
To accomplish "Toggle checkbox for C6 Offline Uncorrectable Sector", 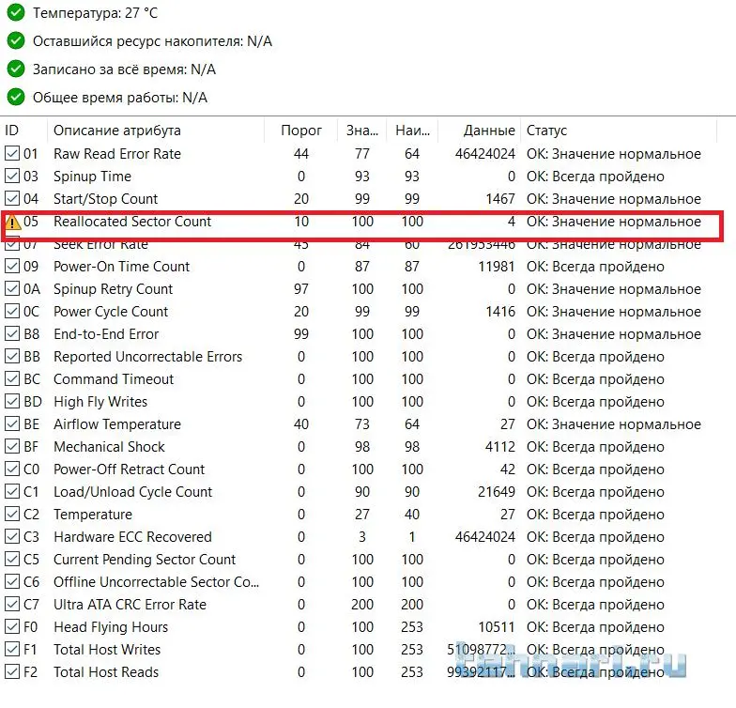I will click(11, 582).
